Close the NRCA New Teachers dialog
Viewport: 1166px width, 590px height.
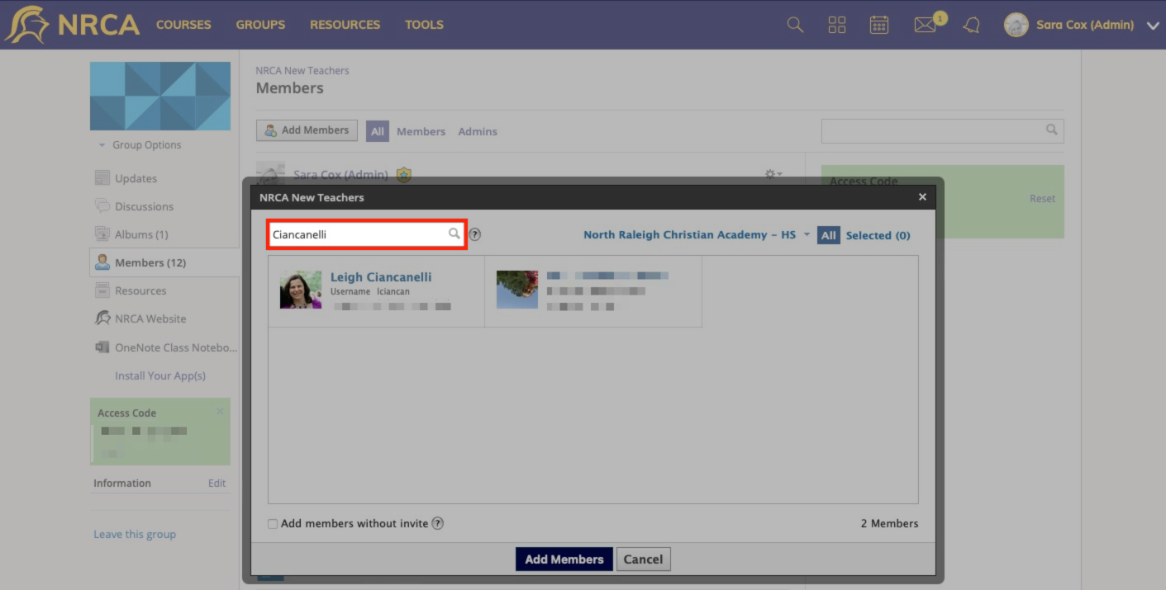coord(922,196)
